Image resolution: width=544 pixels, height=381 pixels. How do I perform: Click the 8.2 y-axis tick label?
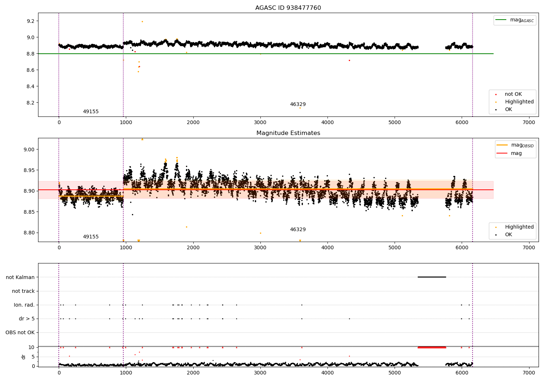pyautogui.click(x=30, y=103)
